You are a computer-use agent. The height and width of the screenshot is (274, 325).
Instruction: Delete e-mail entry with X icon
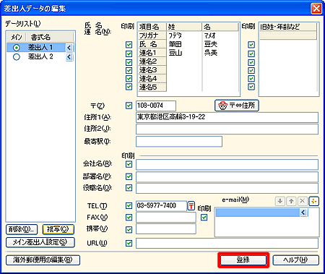(x=303, y=201)
